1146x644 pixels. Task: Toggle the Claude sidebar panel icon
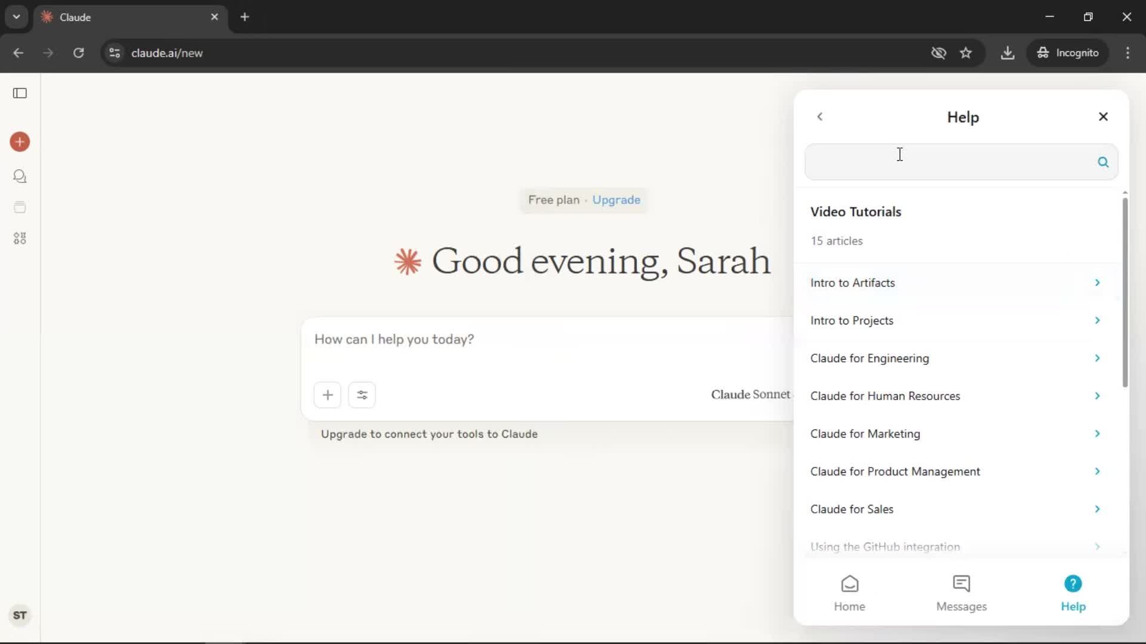(x=20, y=93)
